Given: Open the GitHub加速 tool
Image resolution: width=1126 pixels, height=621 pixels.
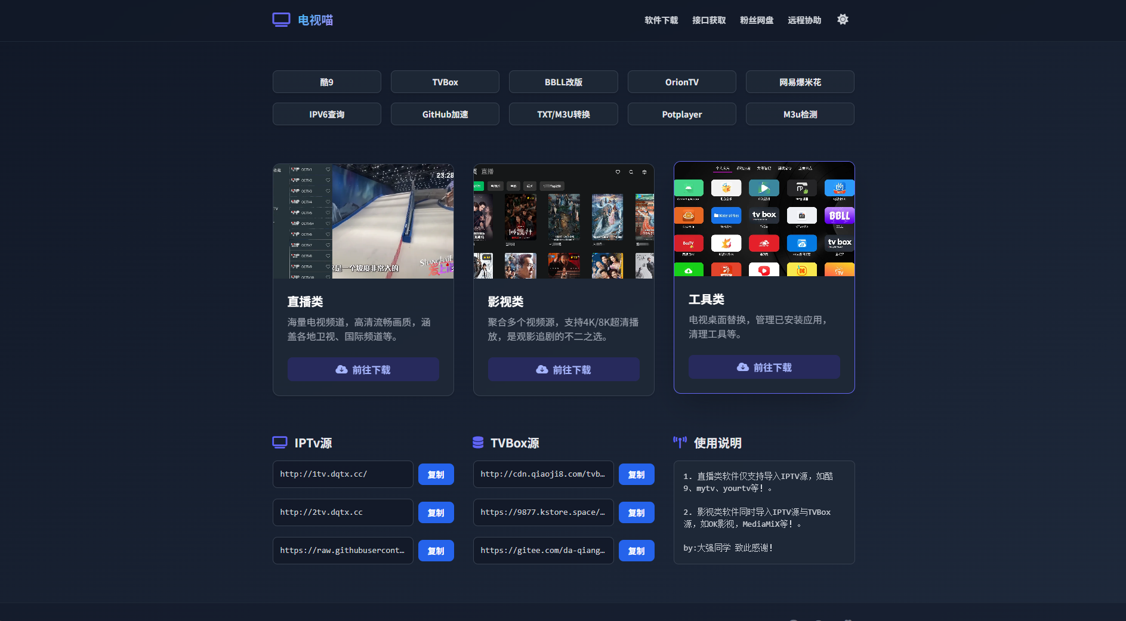Looking at the screenshot, I should [445, 115].
